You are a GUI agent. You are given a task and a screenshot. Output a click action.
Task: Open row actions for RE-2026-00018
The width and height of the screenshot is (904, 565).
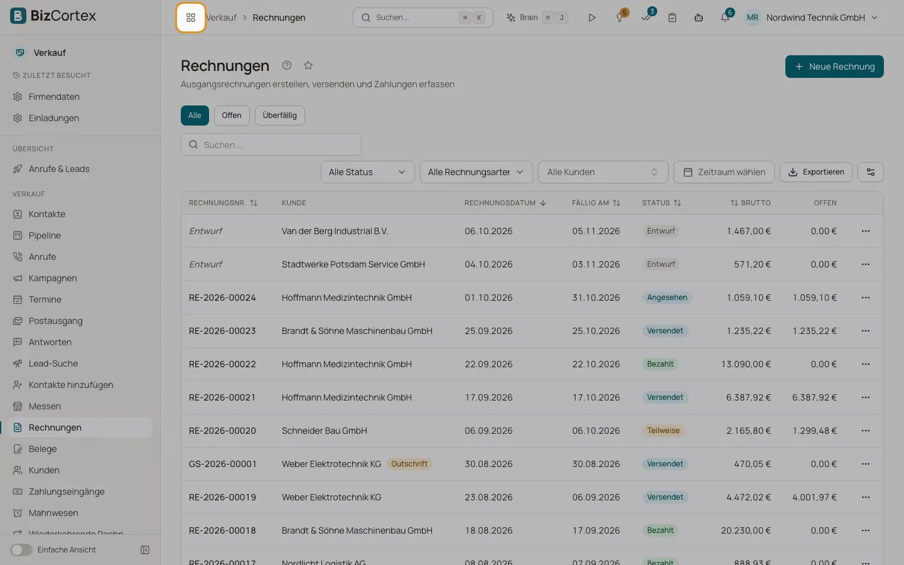coord(866,530)
